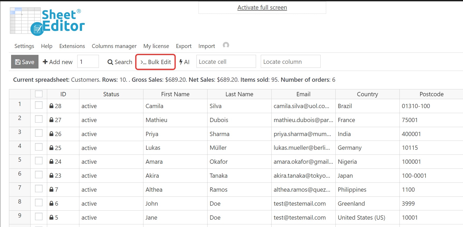This screenshot has width=463, height=227.
Task: Focus the rows-to-add number field
Action: tap(88, 61)
